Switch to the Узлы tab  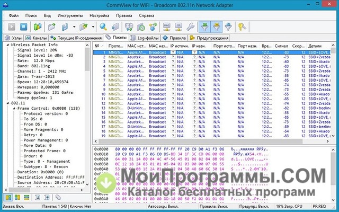[13, 38]
